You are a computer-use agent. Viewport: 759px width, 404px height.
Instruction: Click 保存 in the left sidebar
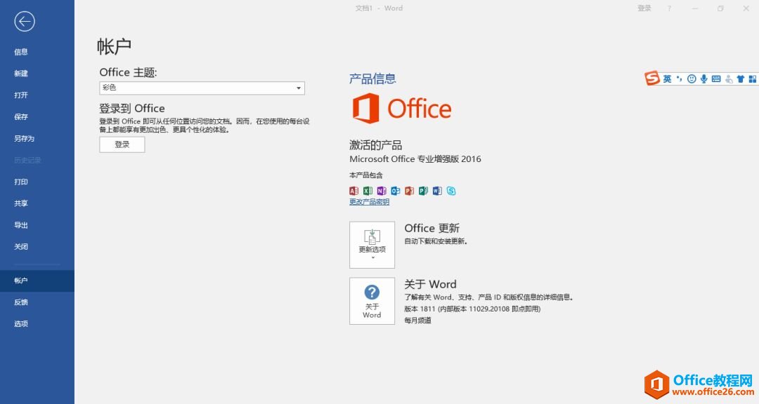tap(21, 117)
